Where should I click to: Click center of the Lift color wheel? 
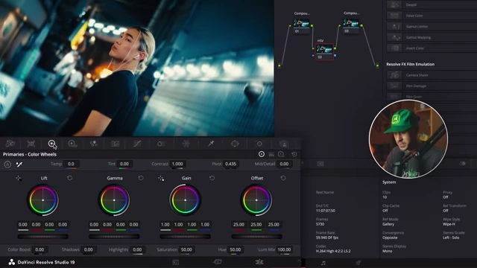(x=43, y=200)
